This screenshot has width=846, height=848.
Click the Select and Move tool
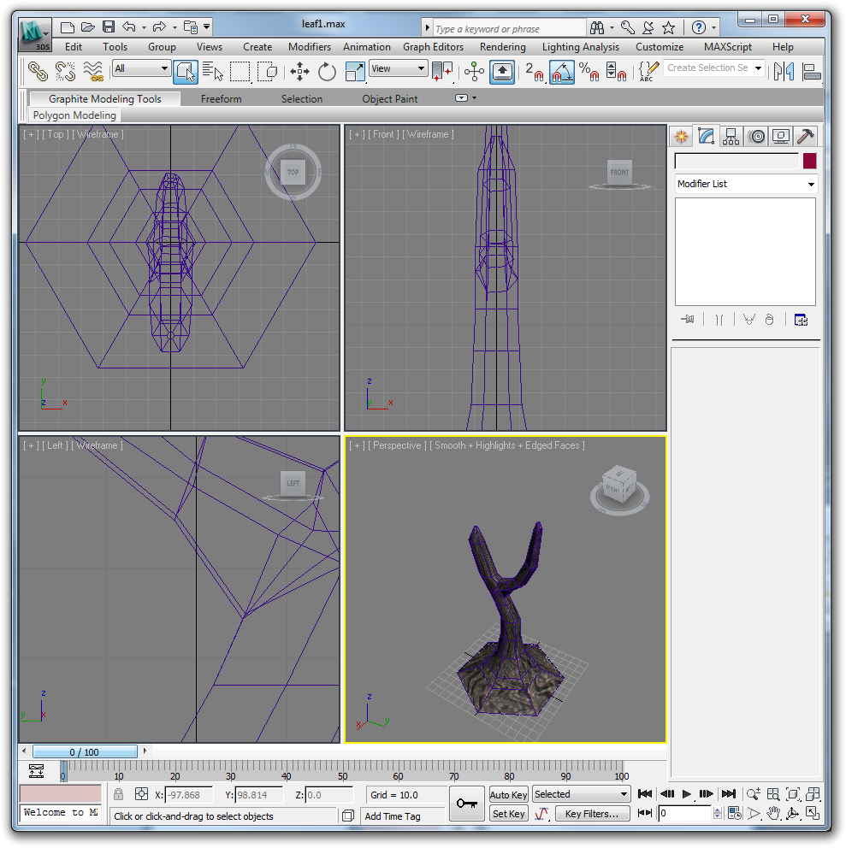[299, 72]
